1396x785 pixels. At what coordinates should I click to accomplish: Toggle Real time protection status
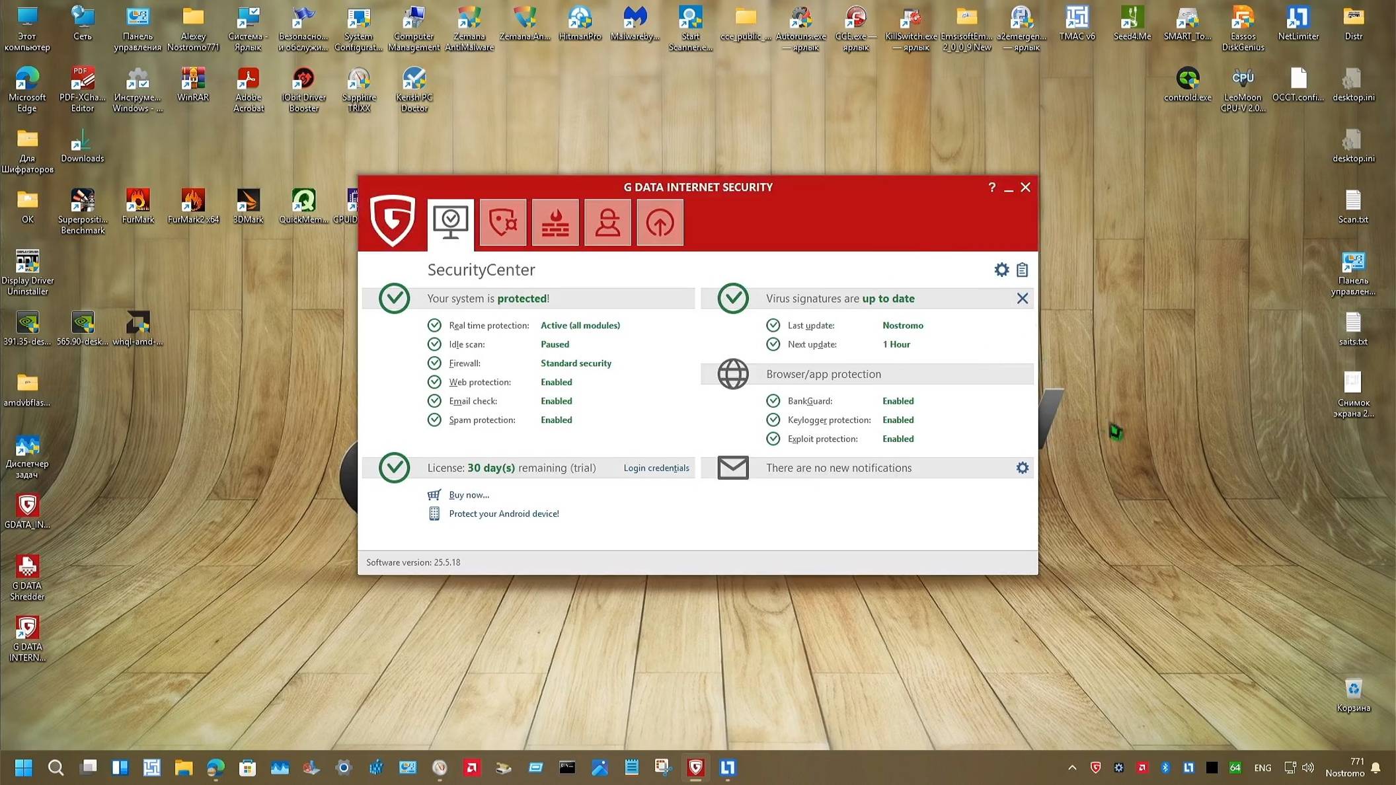point(580,326)
